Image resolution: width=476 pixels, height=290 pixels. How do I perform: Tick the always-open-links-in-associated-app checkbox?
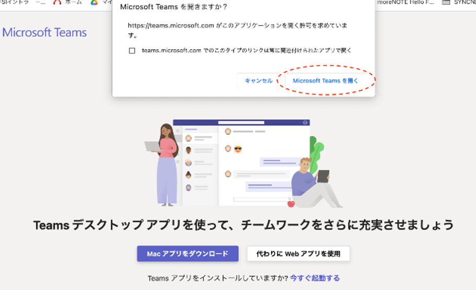[x=132, y=51]
